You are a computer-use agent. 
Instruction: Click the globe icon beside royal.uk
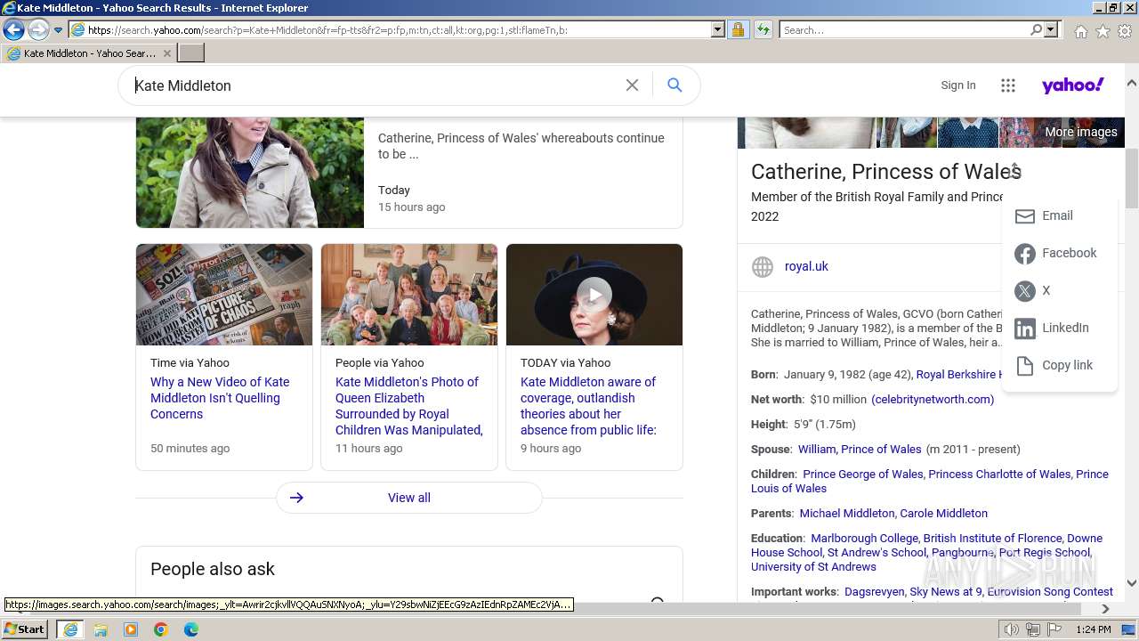763,267
